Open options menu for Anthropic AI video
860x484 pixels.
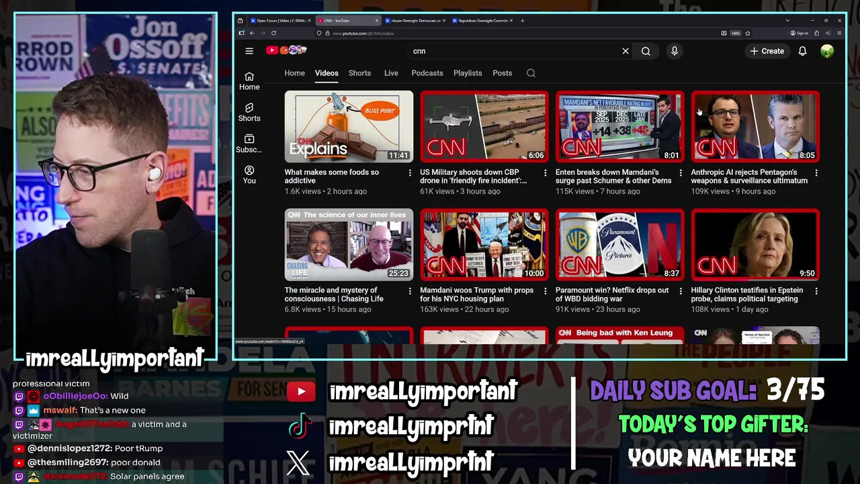click(x=816, y=173)
